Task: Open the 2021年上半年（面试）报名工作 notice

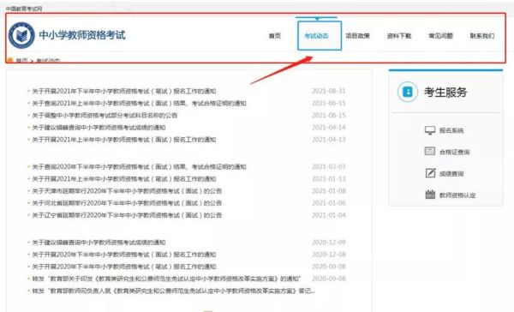Action: (124, 140)
